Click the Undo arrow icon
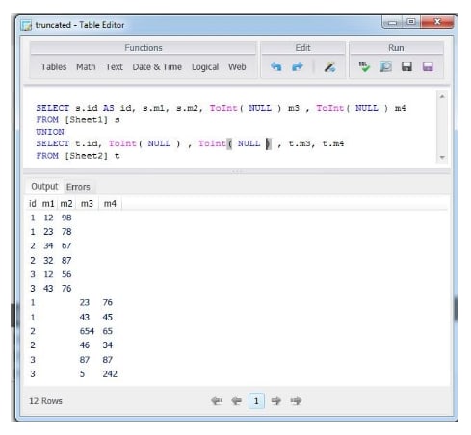Screen dimensions: 471x435 click(276, 66)
